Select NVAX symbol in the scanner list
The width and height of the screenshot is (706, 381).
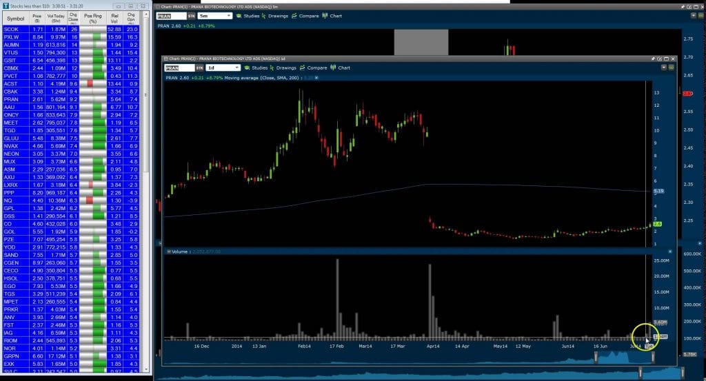click(11, 146)
